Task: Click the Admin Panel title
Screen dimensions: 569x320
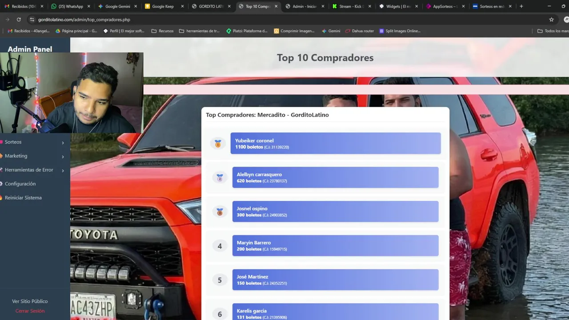Action: pyautogui.click(x=30, y=49)
